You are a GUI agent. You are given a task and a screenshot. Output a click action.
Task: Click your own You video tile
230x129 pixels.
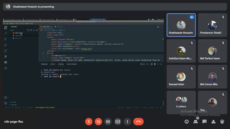click(212, 102)
